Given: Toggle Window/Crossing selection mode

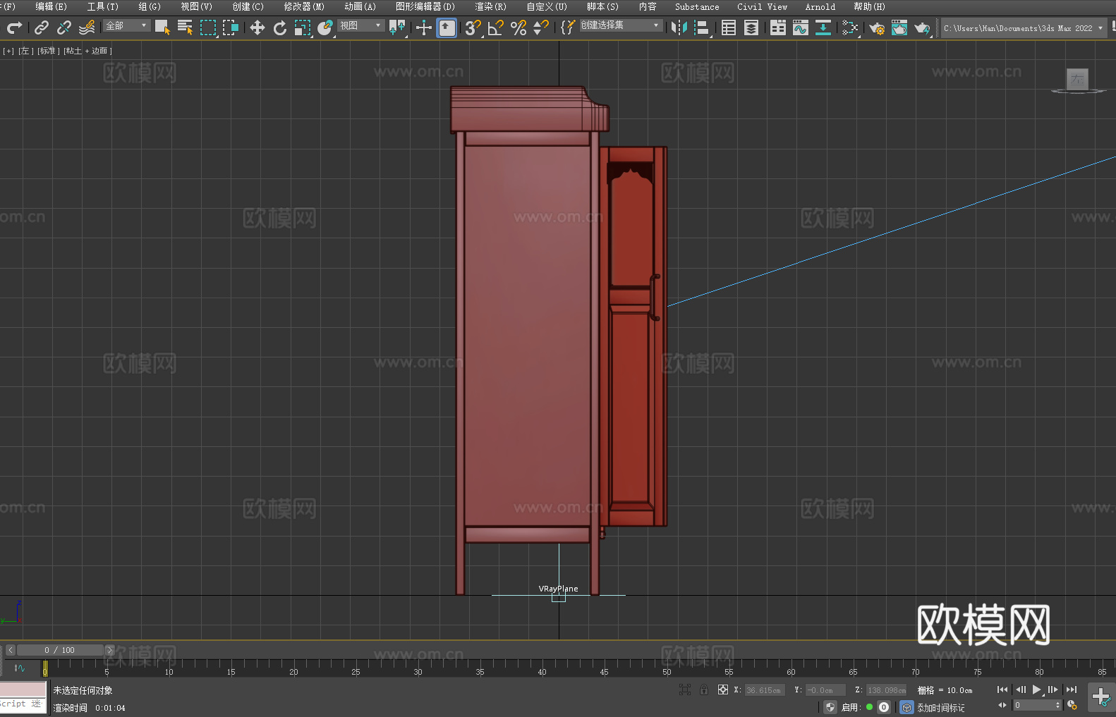Looking at the screenshot, I should pos(231,27).
